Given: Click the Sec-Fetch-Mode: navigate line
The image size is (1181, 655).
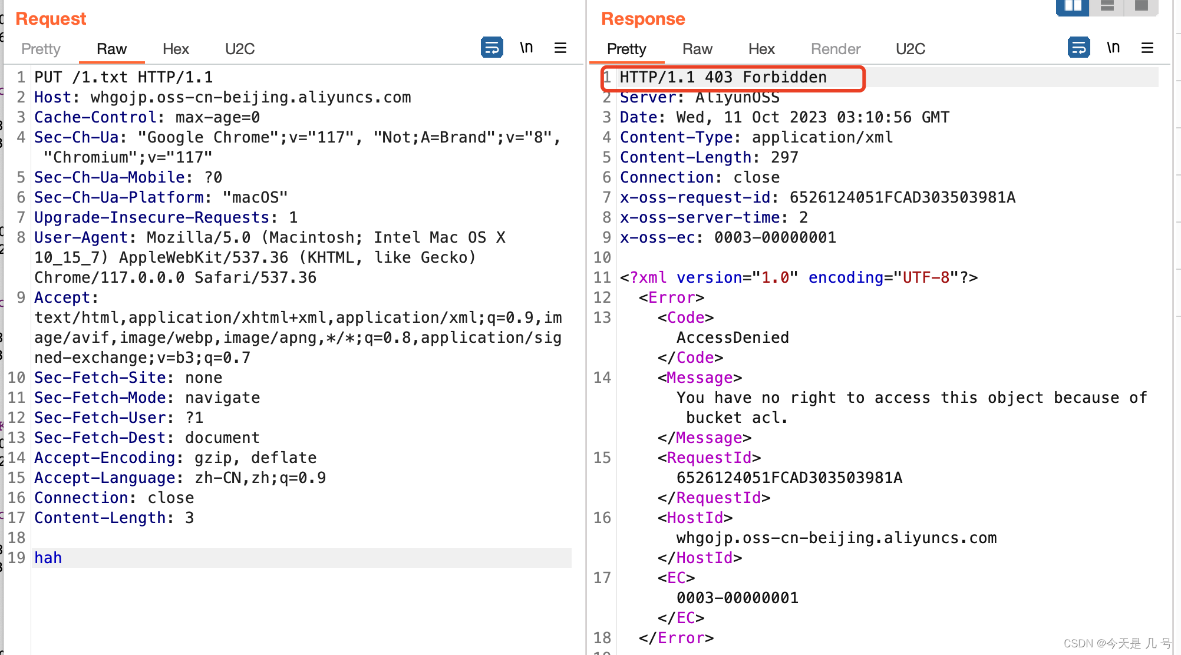Looking at the screenshot, I should click(147, 398).
